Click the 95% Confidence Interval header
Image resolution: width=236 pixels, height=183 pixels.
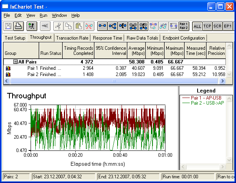point(111,51)
